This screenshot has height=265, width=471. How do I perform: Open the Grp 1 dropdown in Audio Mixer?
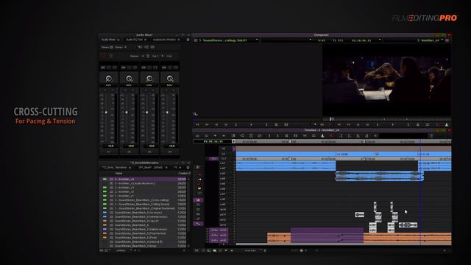(x=157, y=56)
